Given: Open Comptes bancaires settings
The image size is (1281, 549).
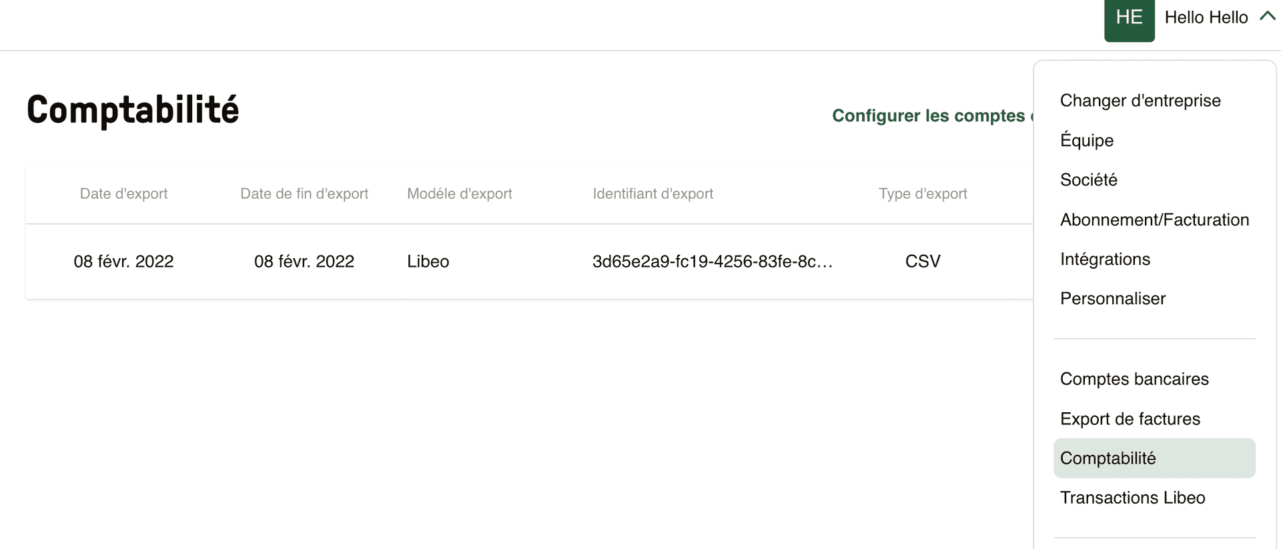Looking at the screenshot, I should [1134, 378].
